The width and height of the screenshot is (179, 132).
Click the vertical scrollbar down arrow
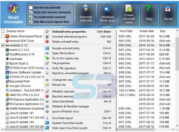click(177, 125)
